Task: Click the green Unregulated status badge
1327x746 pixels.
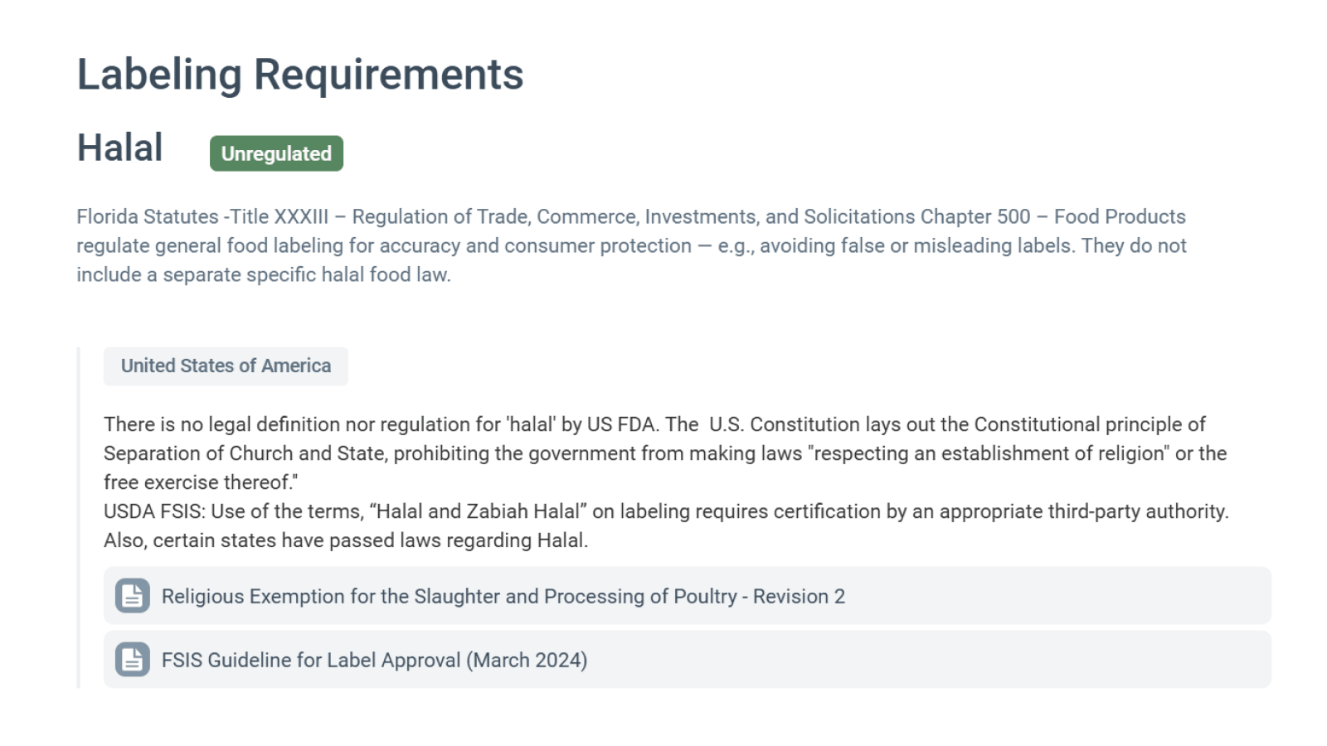Action: [276, 153]
